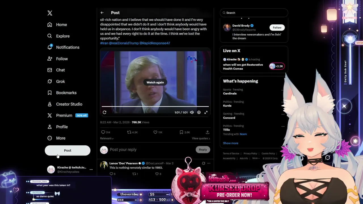
Task: Repost the post with 4.3K reposts
Action: pos(132,132)
